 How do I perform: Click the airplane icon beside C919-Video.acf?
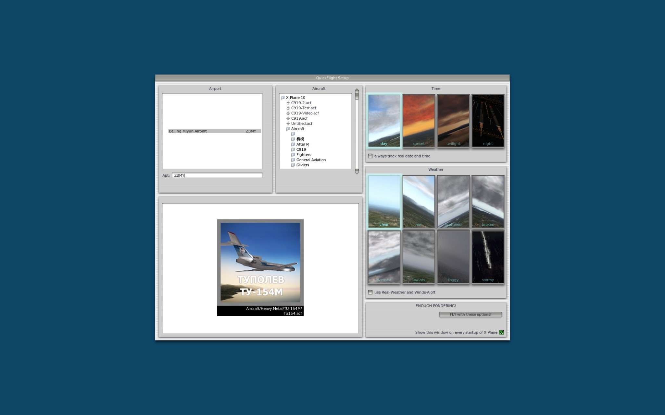pyautogui.click(x=288, y=113)
